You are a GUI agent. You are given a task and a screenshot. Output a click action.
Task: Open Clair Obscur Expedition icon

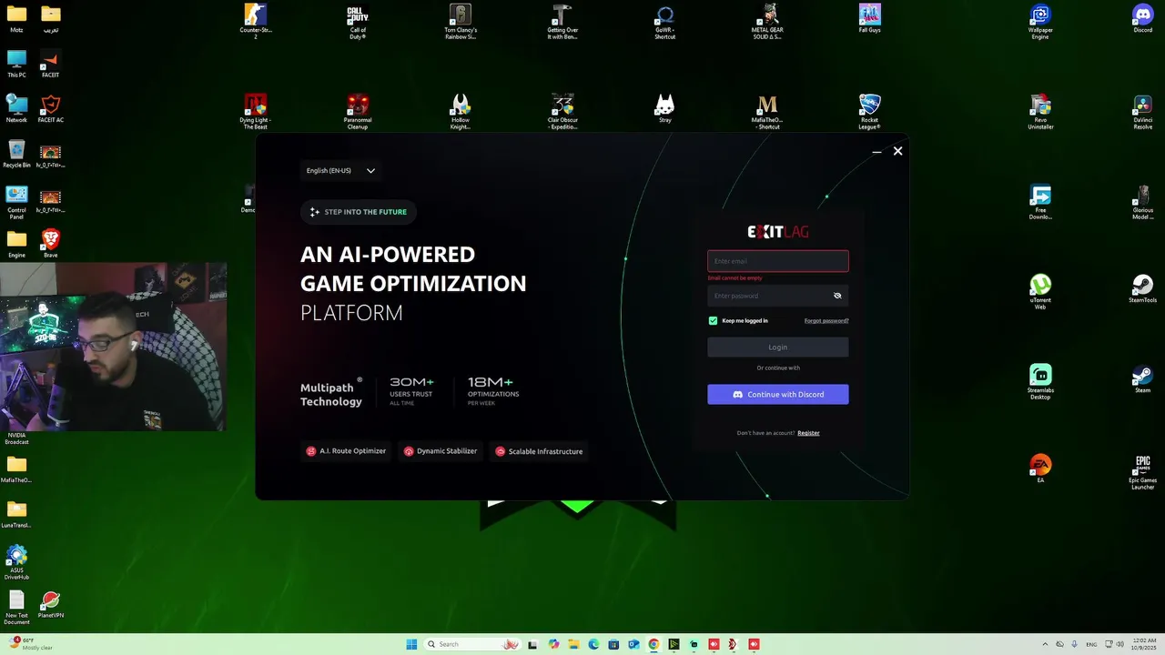(x=562, y=111)
